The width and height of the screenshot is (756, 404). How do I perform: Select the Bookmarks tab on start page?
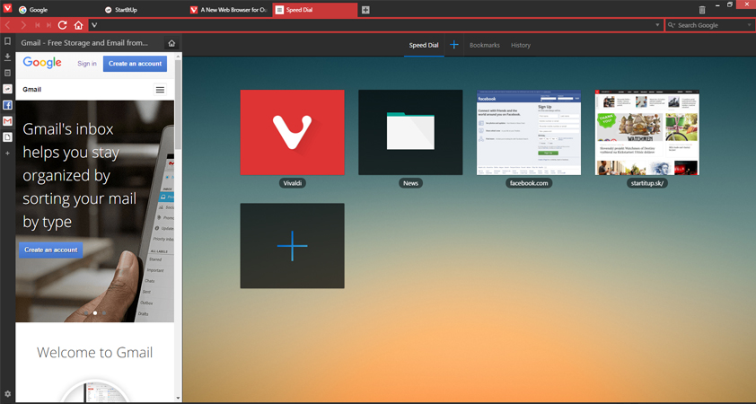[x=484, y=45]
